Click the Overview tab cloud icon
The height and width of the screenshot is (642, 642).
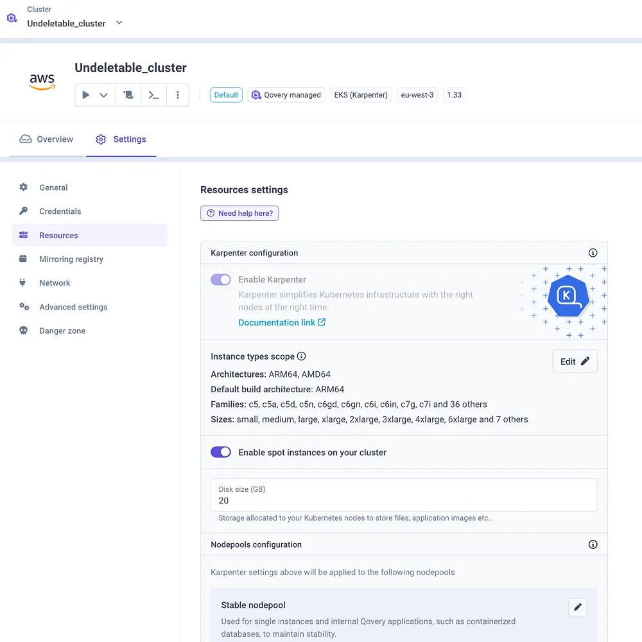point(26,139)
